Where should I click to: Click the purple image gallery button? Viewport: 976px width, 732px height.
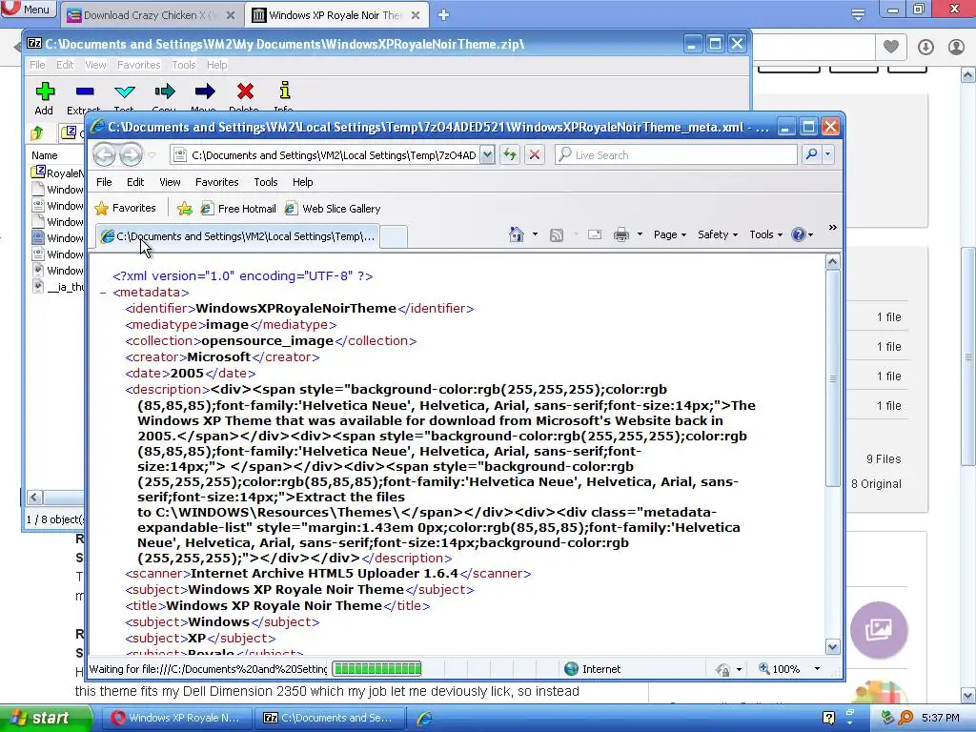click(878, 629)
